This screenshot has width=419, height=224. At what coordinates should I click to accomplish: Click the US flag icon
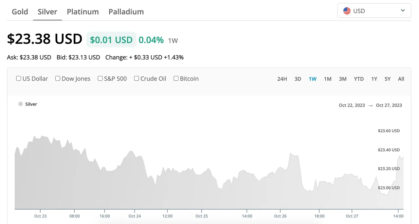[x=347, y=11]
